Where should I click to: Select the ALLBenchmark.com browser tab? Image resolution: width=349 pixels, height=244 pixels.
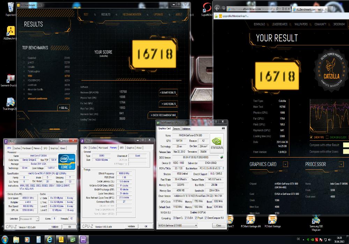point(310,9)
